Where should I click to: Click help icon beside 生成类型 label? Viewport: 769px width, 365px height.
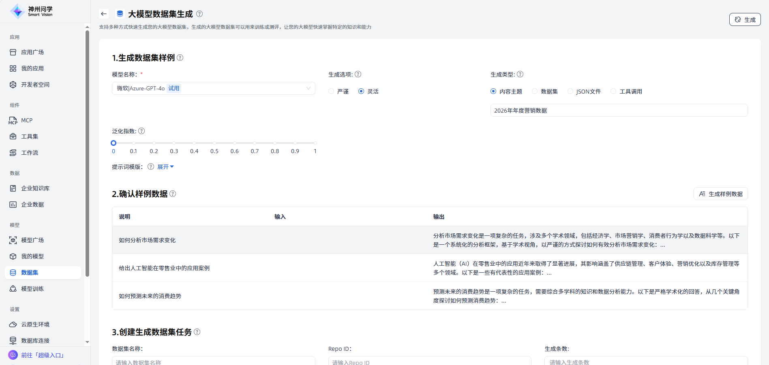(520, 74)
